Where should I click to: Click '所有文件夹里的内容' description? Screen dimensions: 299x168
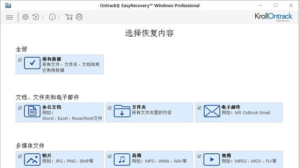pyautogui.click(x=152, y=113)
